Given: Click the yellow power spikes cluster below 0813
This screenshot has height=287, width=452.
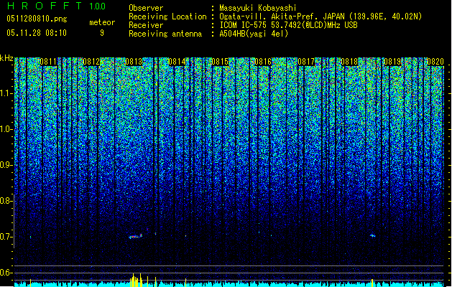Looking at the screenshot, I should [x=136, y=281].
